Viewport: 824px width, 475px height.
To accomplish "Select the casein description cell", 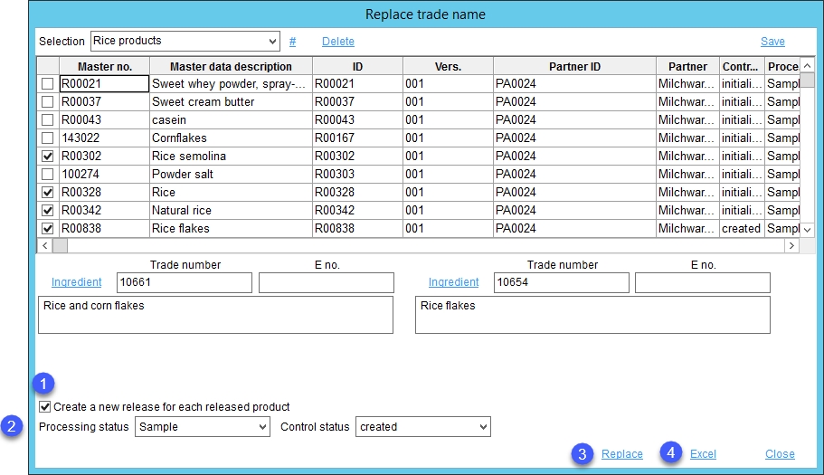I will 231,119.
